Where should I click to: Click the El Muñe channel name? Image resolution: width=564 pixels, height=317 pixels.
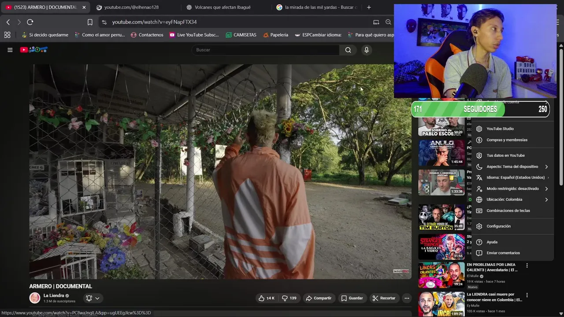473,276
